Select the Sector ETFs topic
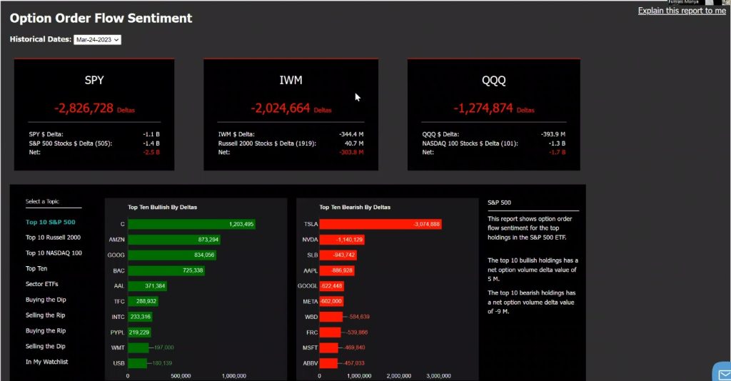731x381 pixels. point(42,284)
